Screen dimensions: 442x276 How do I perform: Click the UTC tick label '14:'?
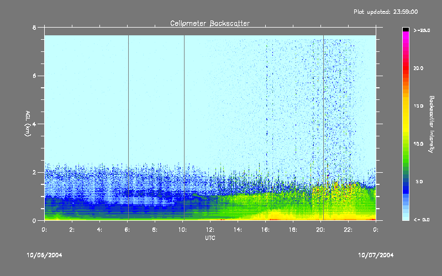tap(238, 230)
